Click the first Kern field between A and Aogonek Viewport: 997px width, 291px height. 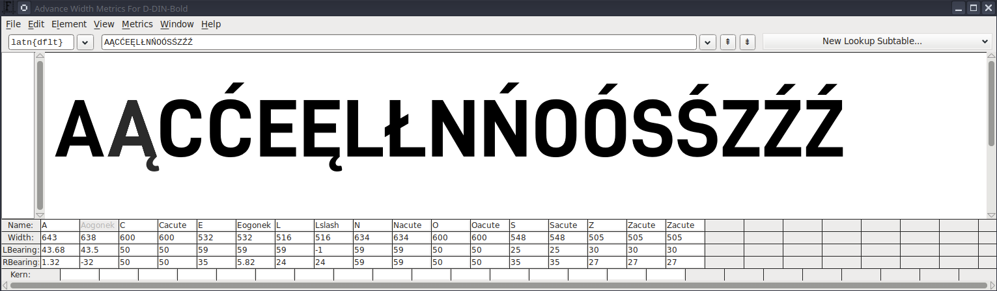(79, 275)
